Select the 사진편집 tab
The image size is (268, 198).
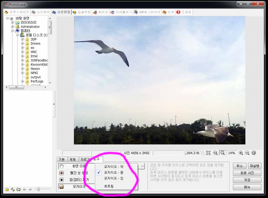click(x=61, y=12)
